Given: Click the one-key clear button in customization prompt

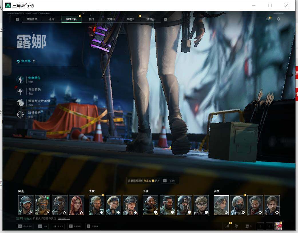Looking at the screenshot, I should pyautogui.click(x=169, y=181).
